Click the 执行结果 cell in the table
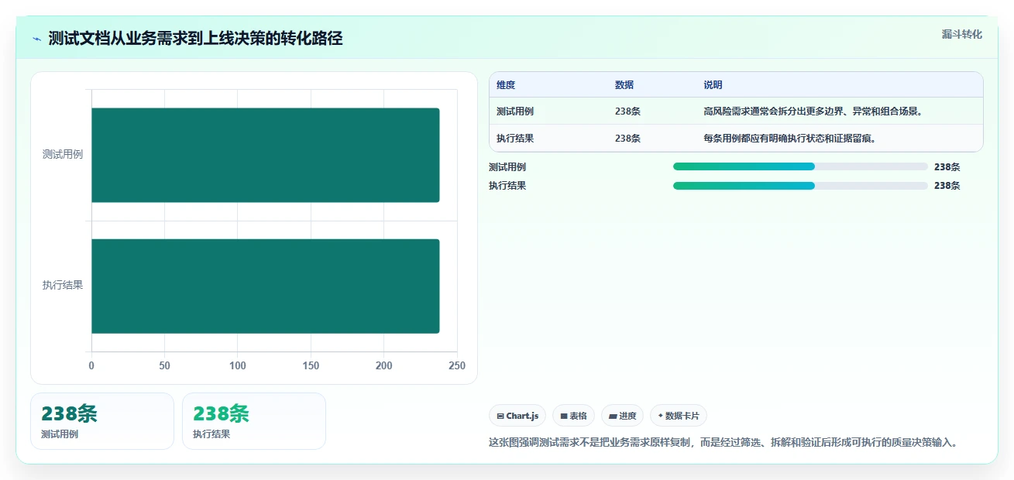 515,139
